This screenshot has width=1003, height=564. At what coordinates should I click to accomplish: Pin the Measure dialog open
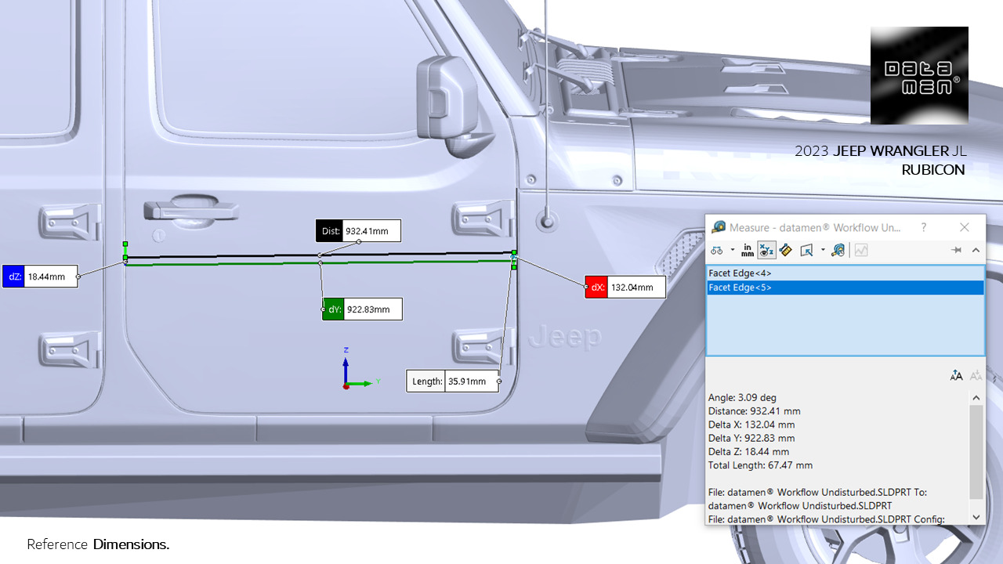[956, 250]
